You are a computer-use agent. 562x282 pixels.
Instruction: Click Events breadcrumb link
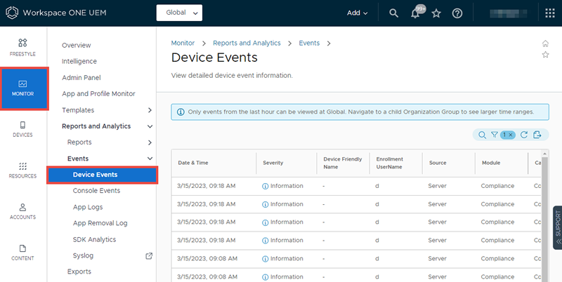pos(309,43)
